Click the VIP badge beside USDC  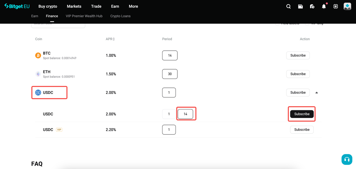59,130
